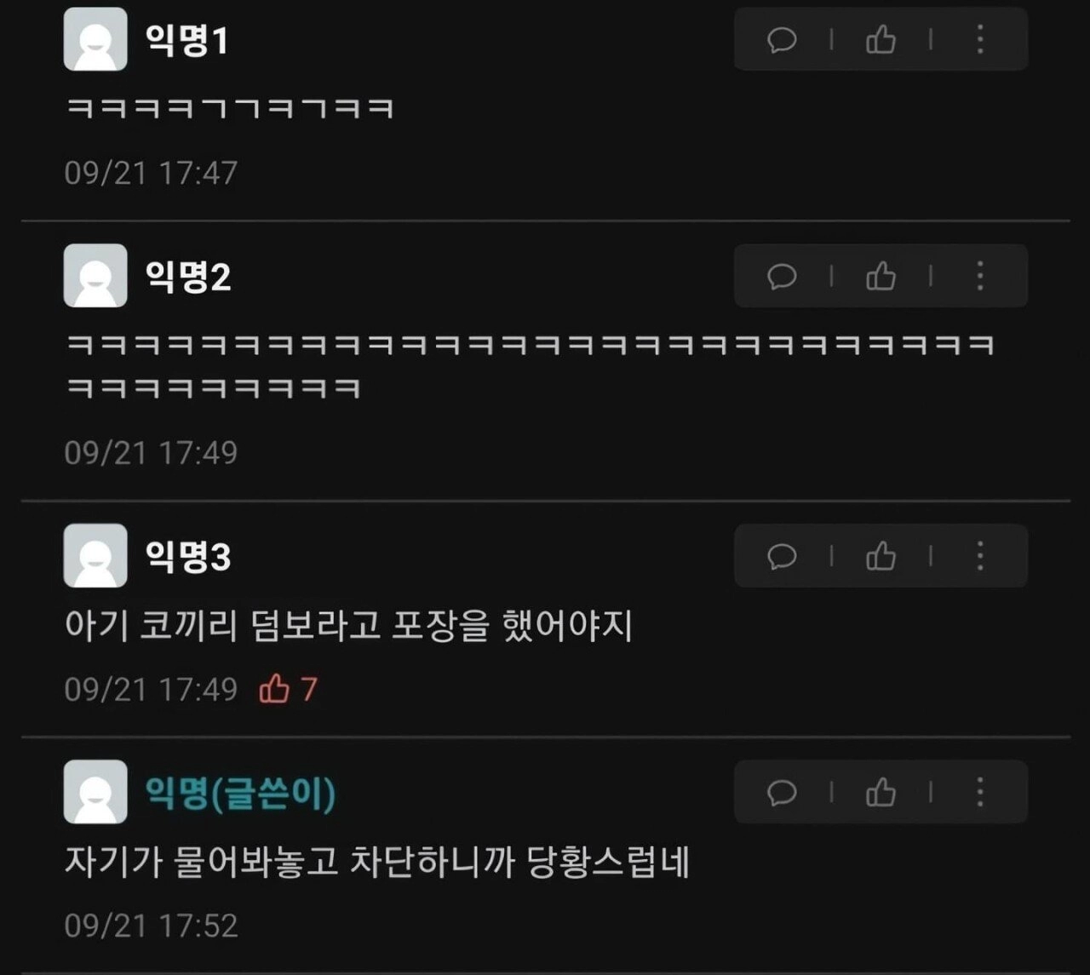Reply to 익명(글쓴이) comment via speech bubble
The image size is (1090, 975).
[x=782, y=793]
